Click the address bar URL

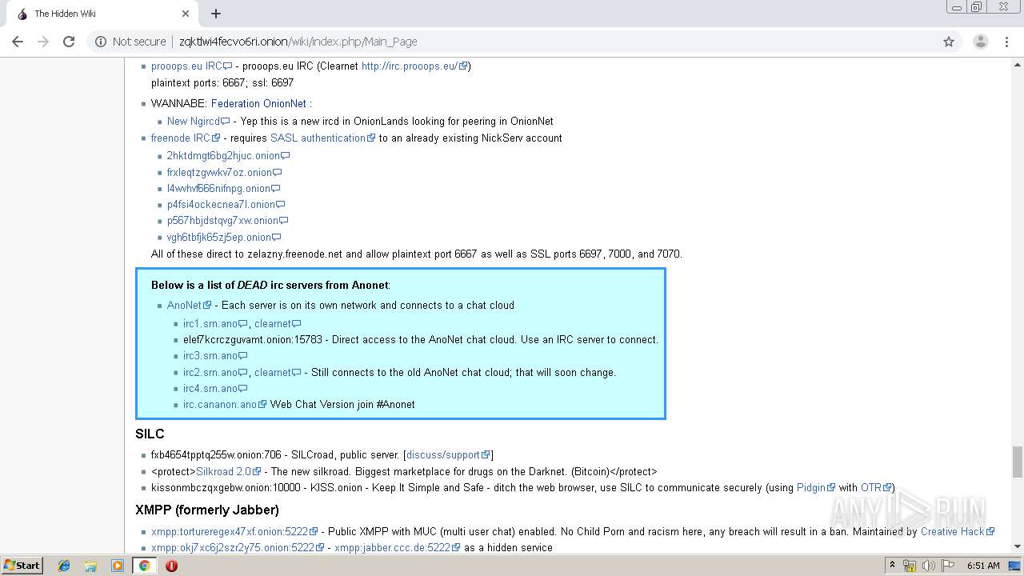[298, 42]
